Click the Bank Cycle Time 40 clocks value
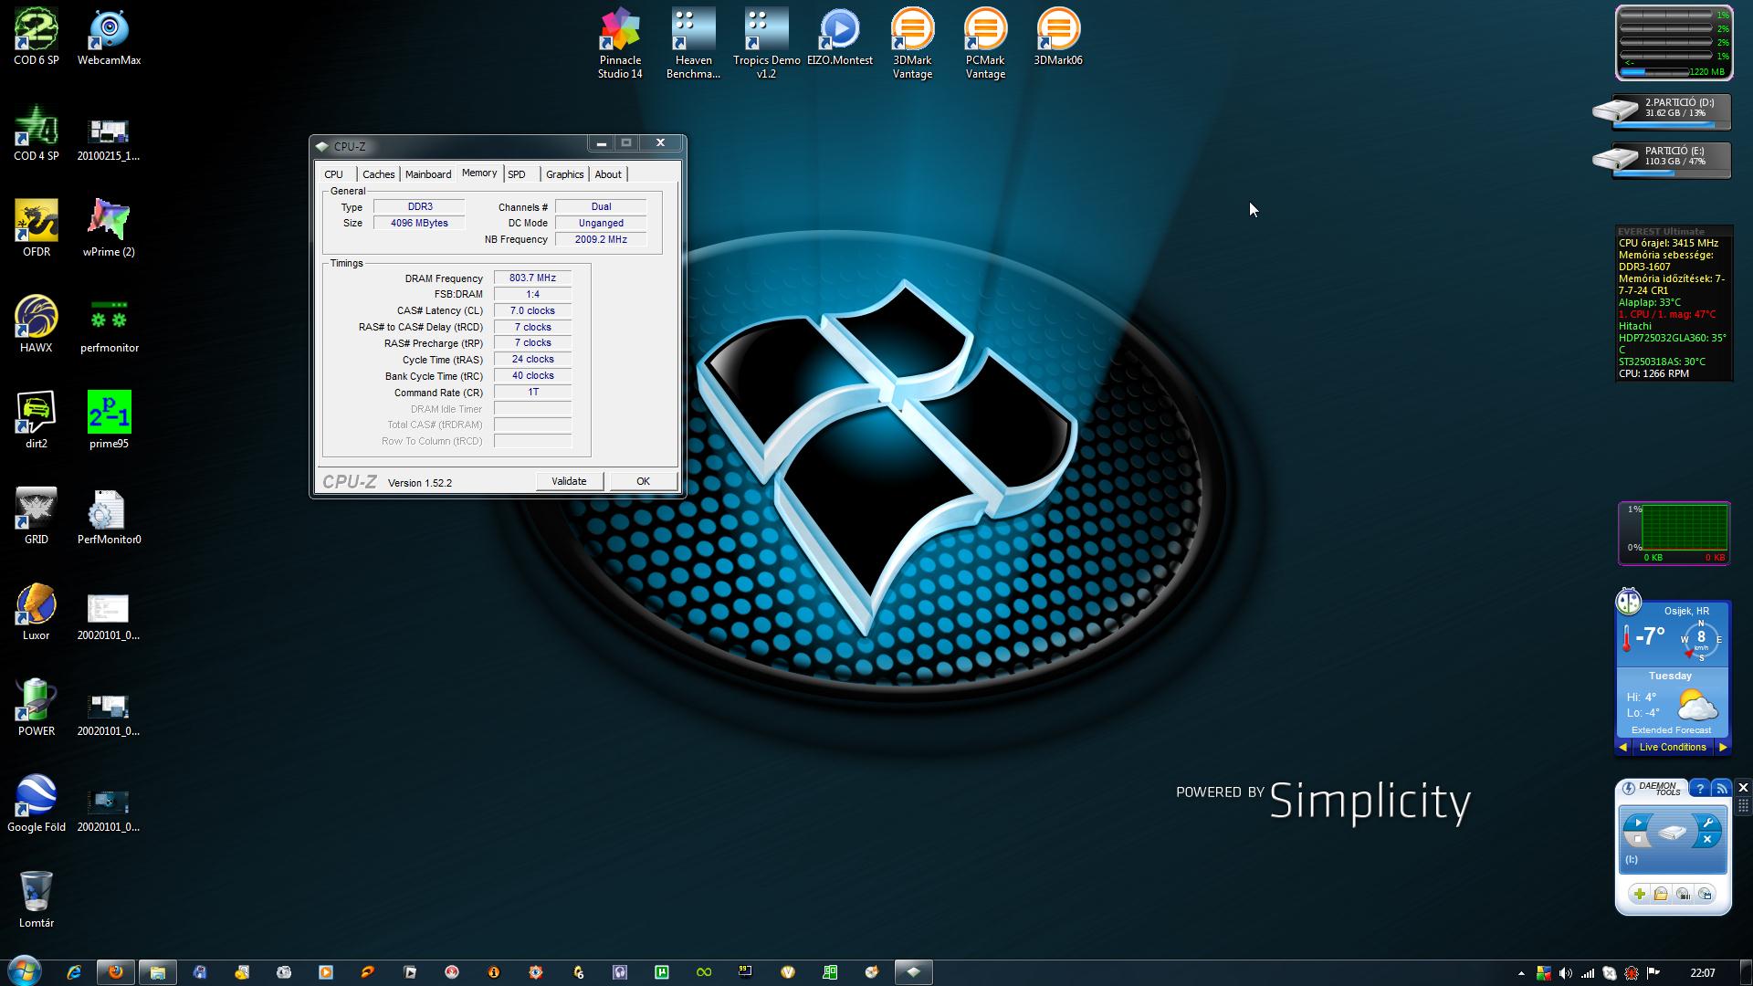The image size is (1753, 986). point(532,375)
